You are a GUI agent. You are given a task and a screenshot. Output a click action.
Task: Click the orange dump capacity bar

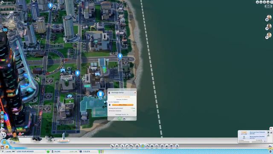coord(122,105)
